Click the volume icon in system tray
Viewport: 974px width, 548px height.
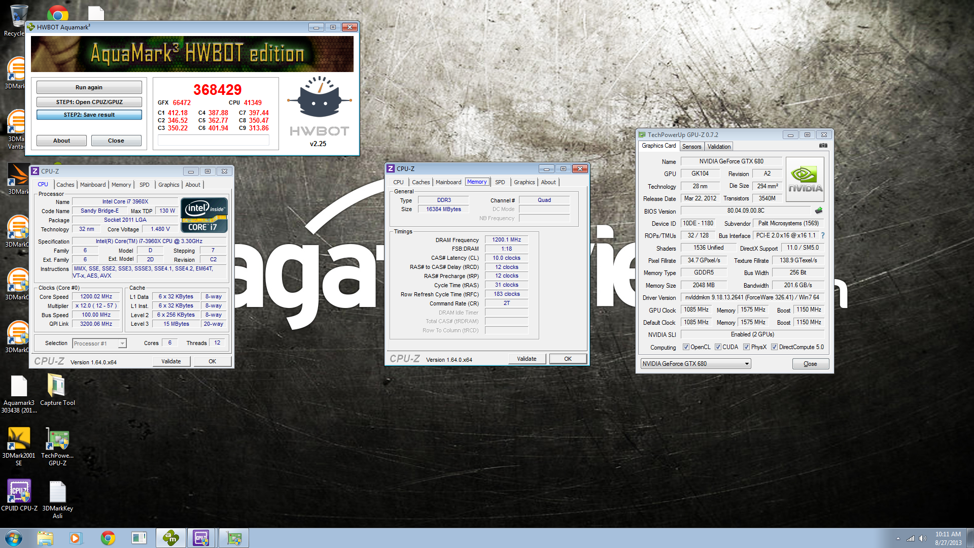pos(923,538)
